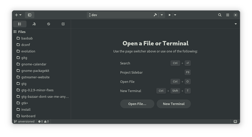This screenshot has width=252, height=137.
Task: Close the Builder window
Action: pyautogui.click(x=236, y=15)
